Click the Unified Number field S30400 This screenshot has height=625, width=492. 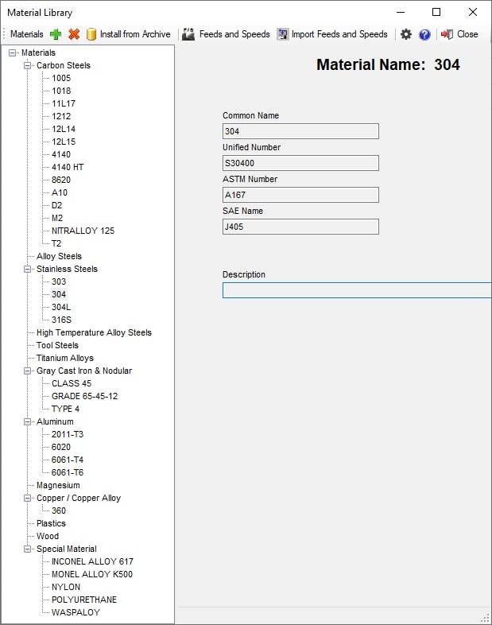pyautogui.click(x=300, y=163)
